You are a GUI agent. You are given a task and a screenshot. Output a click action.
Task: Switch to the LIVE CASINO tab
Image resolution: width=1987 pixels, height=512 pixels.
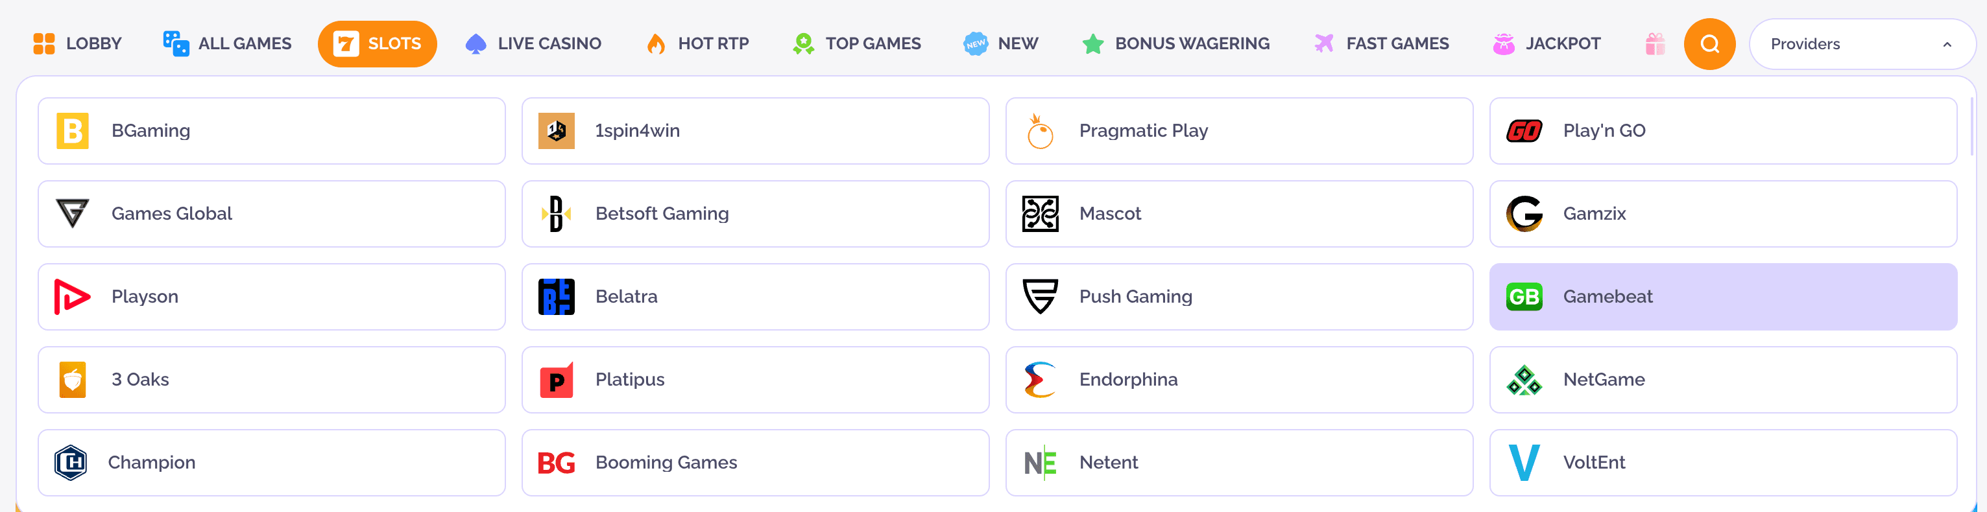pyautogui.click(x=533, y=44)
